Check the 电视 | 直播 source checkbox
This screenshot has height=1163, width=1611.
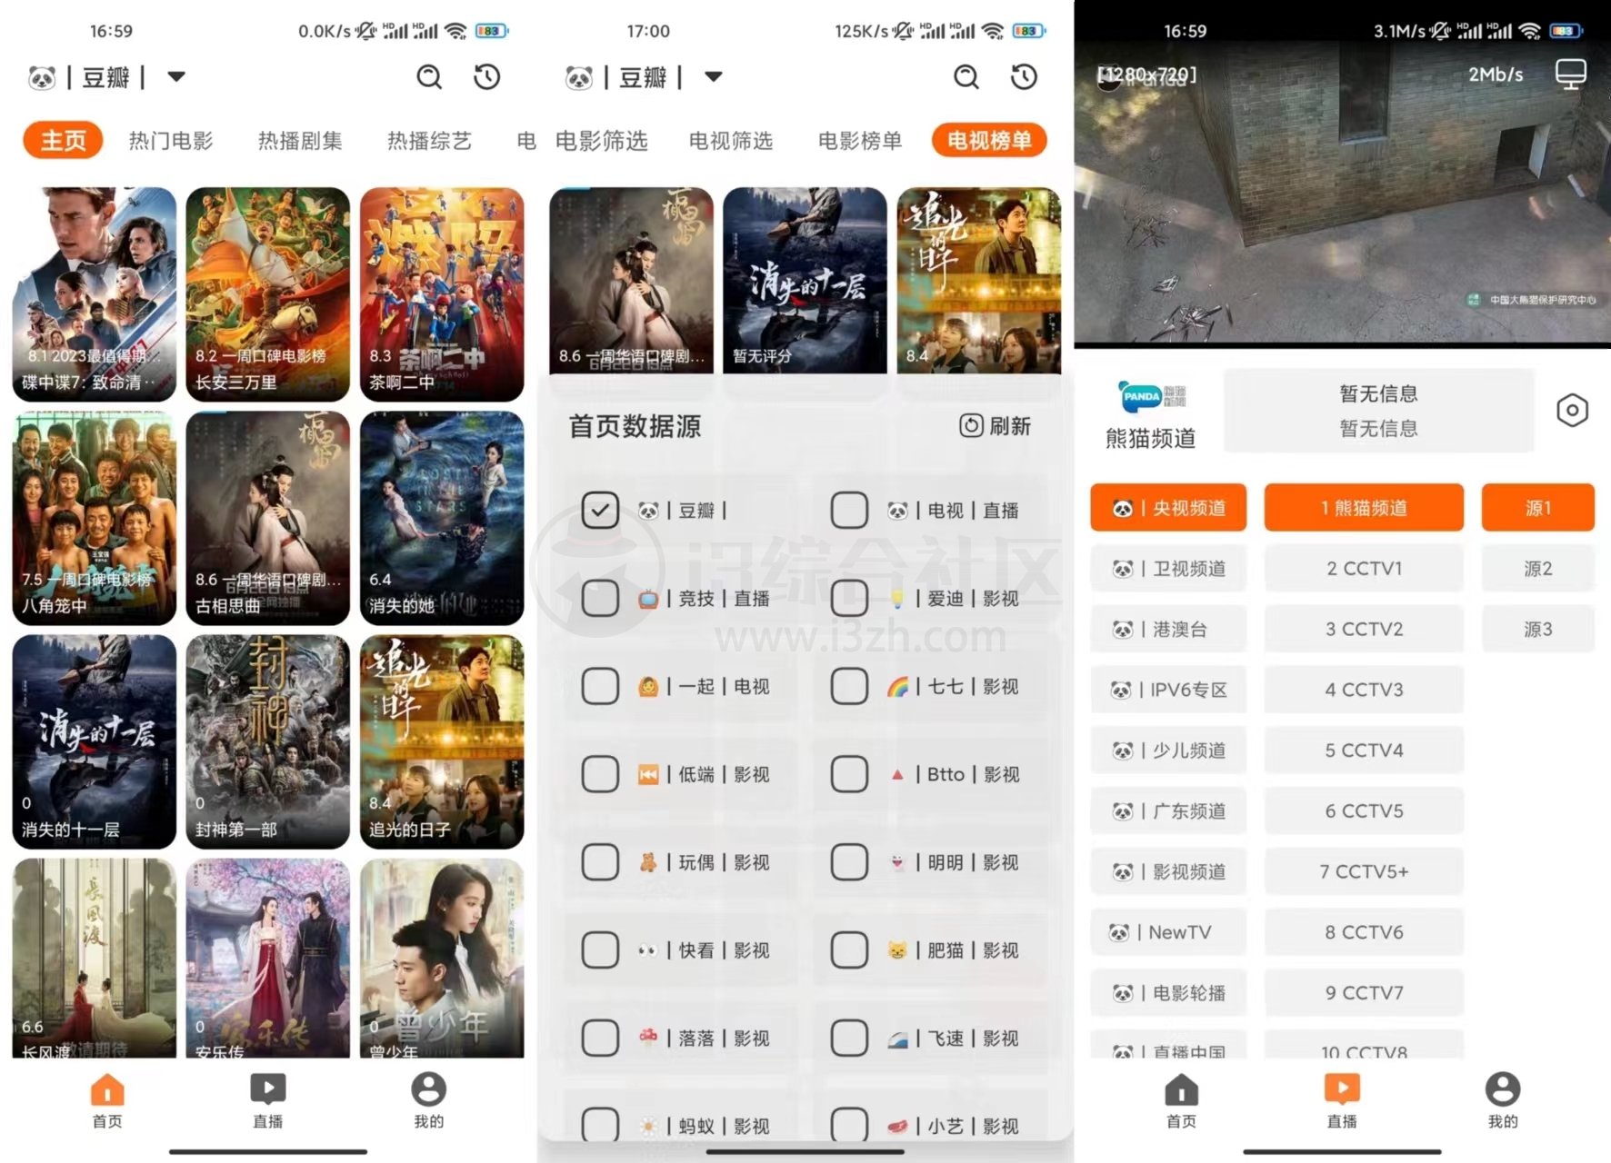pyautogui.click(x=849, y=511)
